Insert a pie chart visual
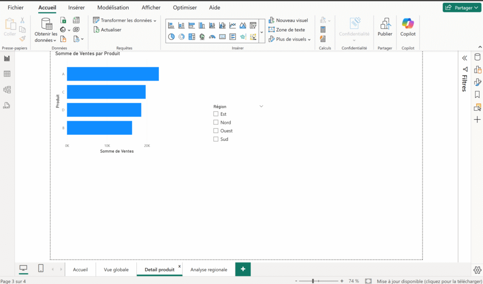Screen dimensions: 483x284 pos(172,36)
